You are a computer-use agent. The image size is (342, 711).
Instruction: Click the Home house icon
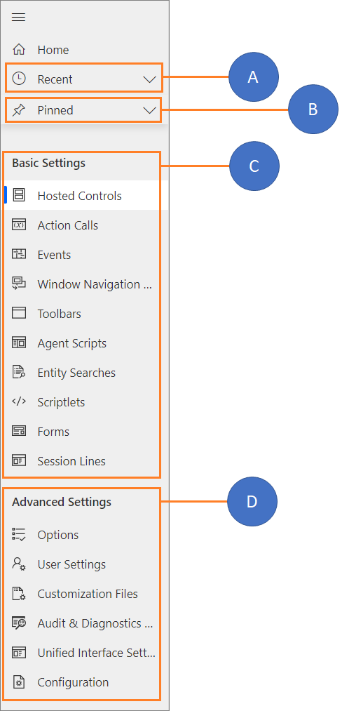click(19, 49)
